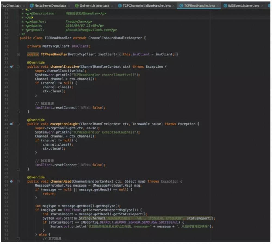Screen dimensions: 272x244
Task: Click the override gutter icon beside channelRead
Action: tap(12, 181)
